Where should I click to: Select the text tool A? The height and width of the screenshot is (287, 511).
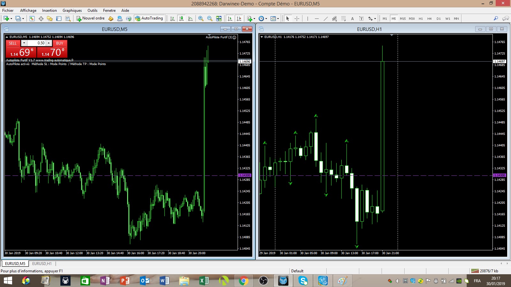[x=352, y=18]
